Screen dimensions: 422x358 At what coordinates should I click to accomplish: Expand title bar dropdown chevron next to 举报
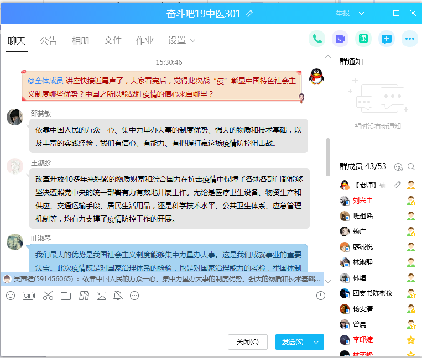(x=362, y=13)
